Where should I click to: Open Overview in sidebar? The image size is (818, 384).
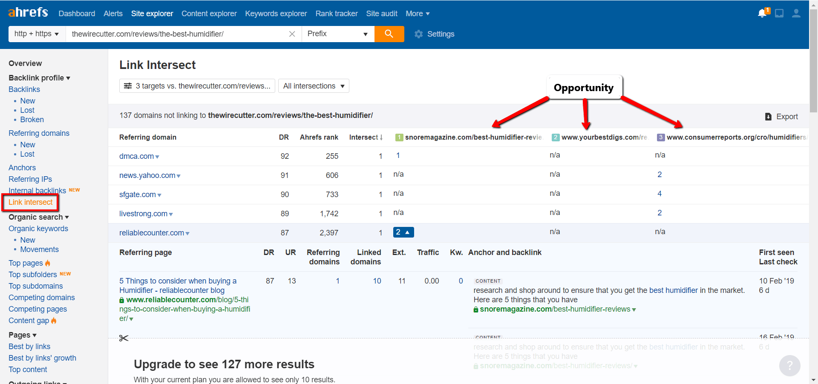25,63
